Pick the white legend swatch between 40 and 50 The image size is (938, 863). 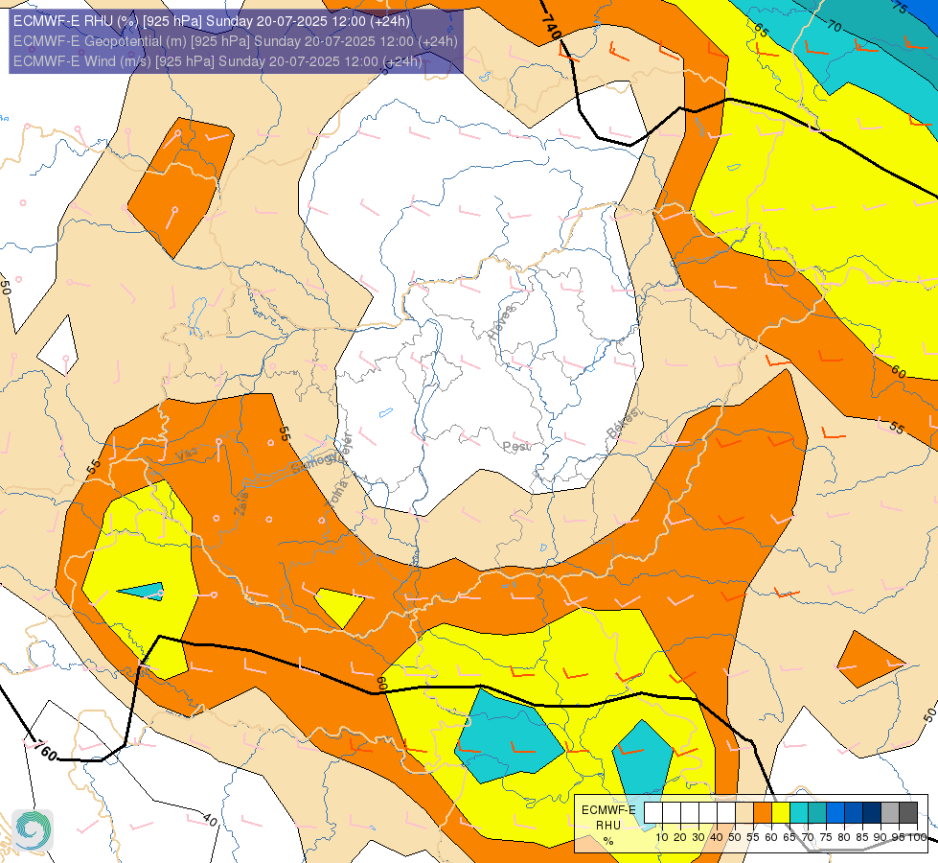tap(725, 812)
